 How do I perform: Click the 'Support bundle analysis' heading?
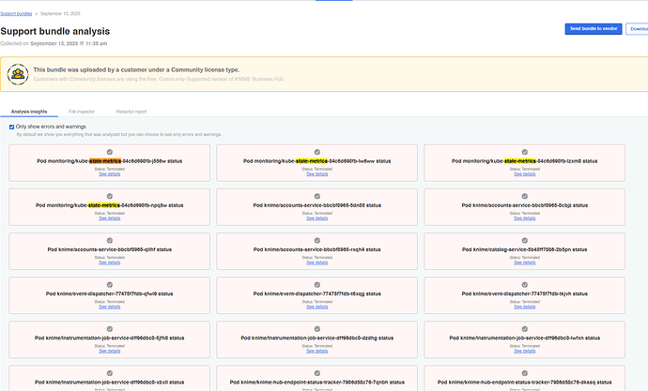click(55, 31)
